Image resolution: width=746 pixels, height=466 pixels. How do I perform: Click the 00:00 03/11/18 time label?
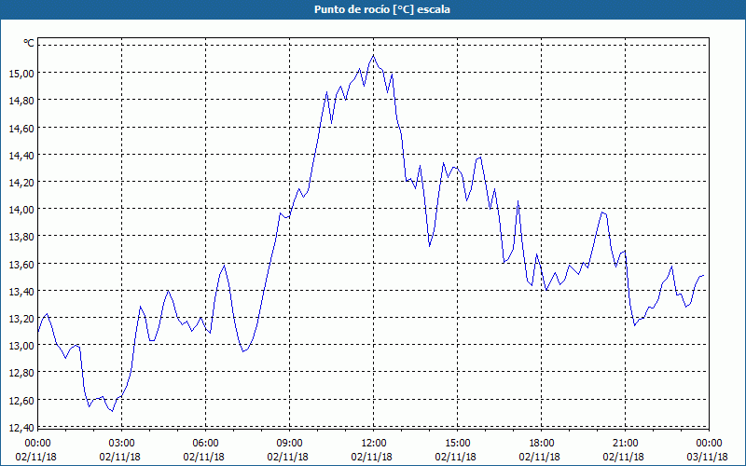708,450
